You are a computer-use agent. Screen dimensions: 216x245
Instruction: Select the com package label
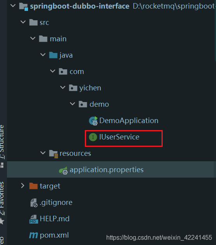[77, 72]
